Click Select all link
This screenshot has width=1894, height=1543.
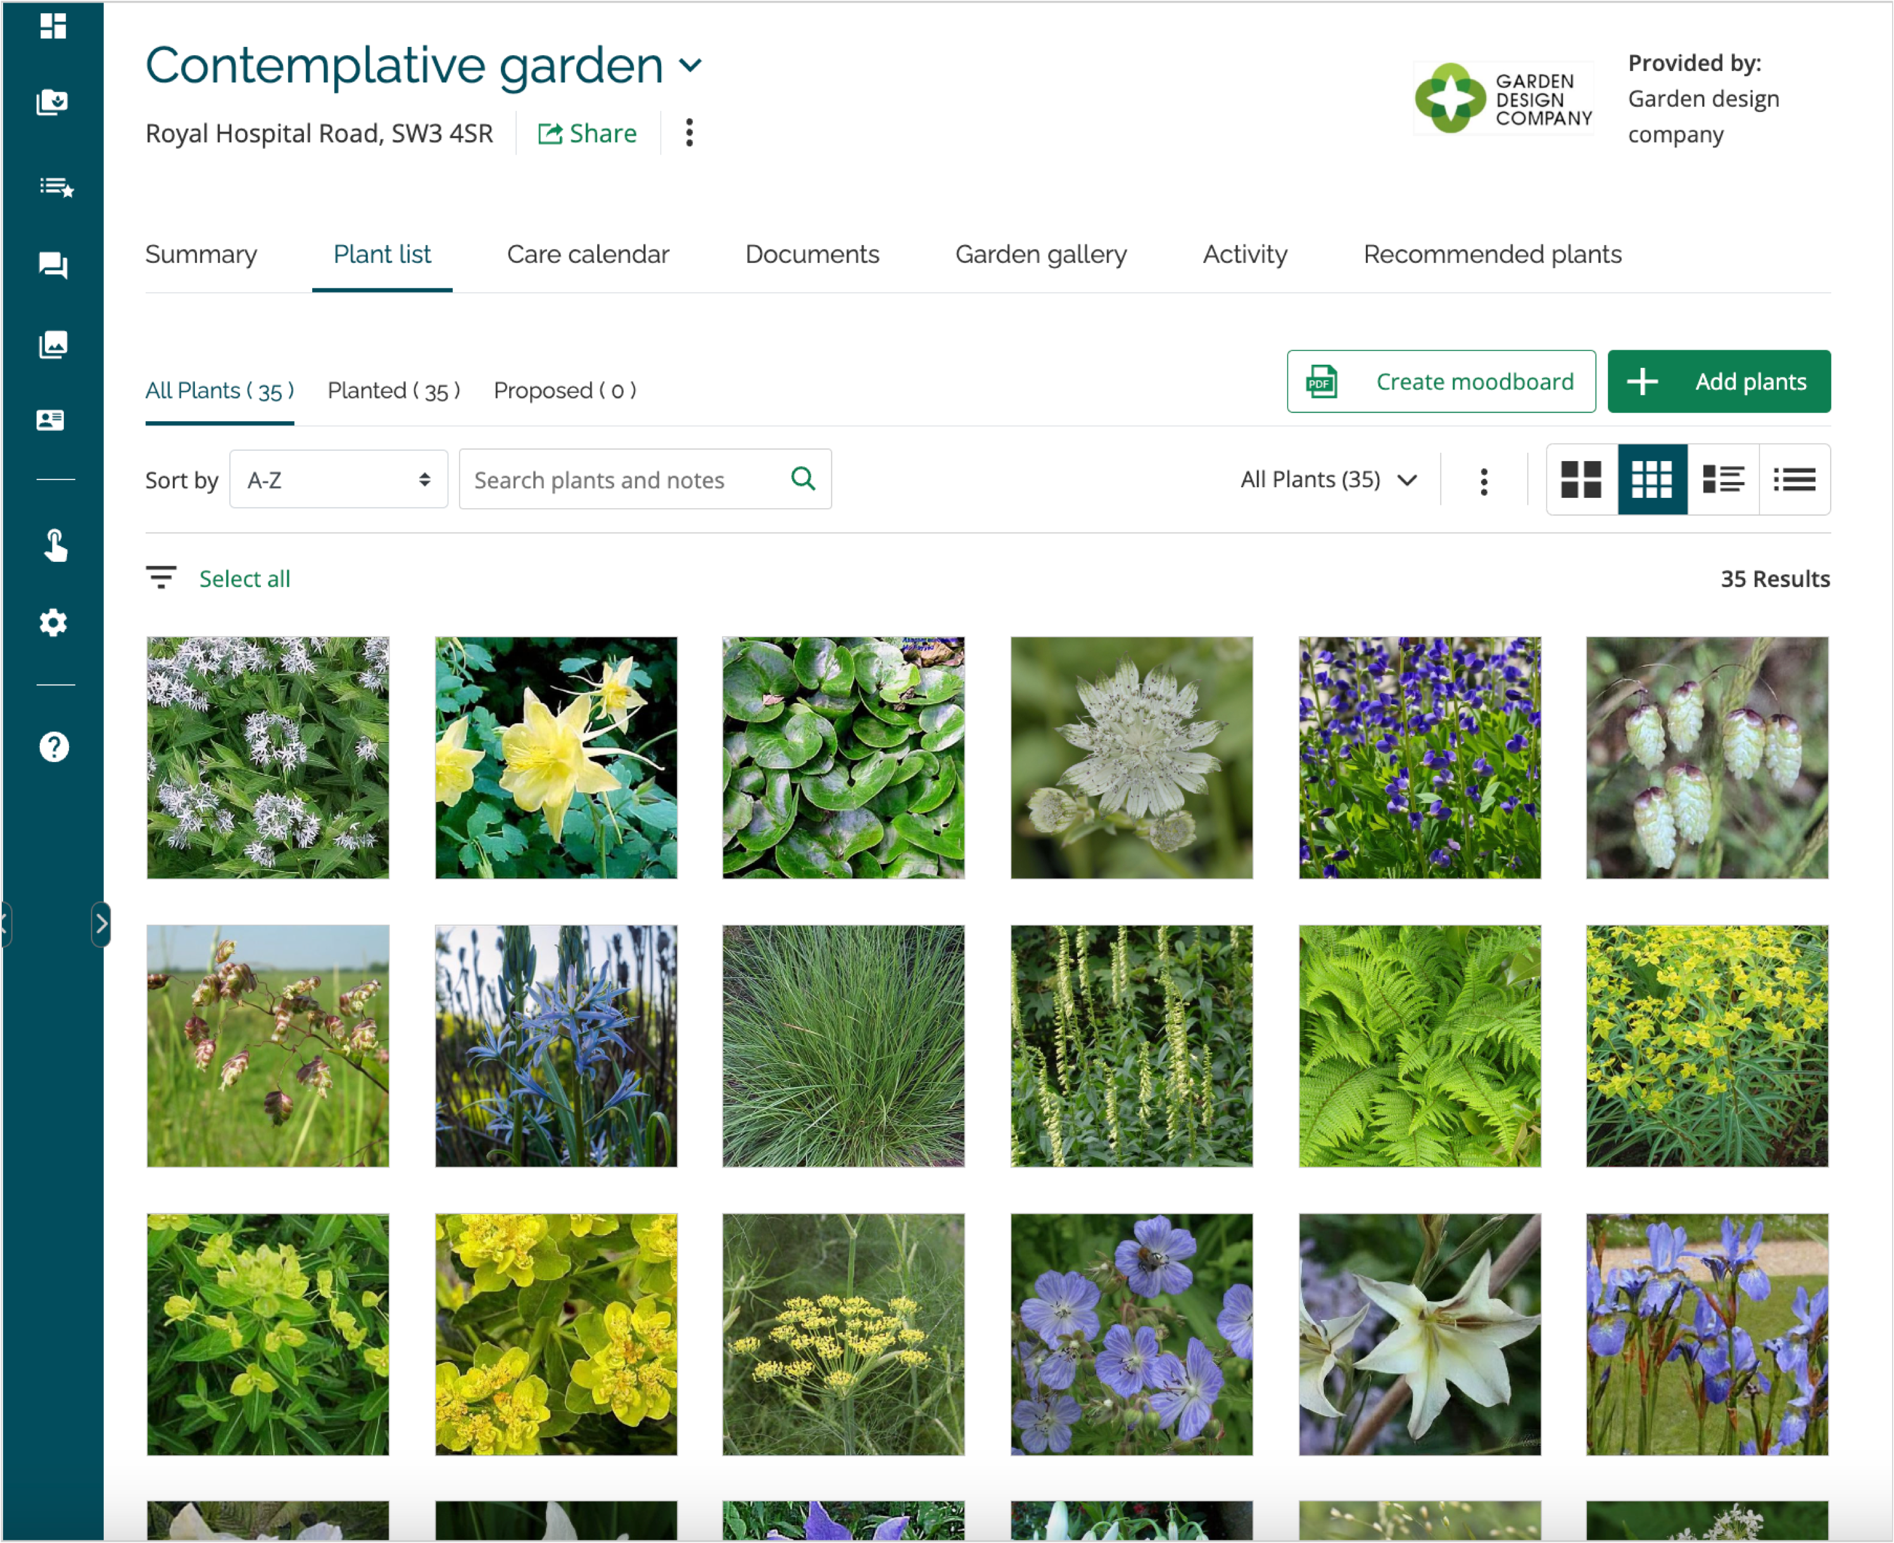[x=244, y=579]
